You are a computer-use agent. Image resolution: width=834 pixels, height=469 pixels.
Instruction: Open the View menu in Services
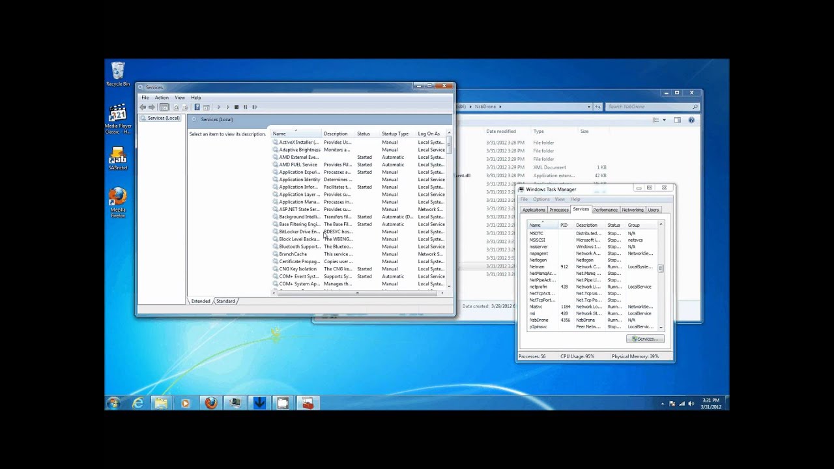180,98
